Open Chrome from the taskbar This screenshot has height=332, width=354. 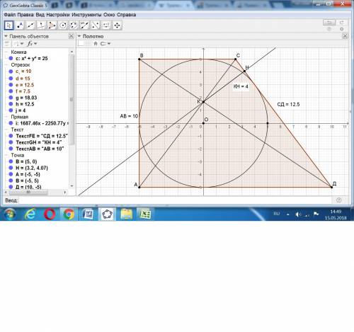[69, 214]
